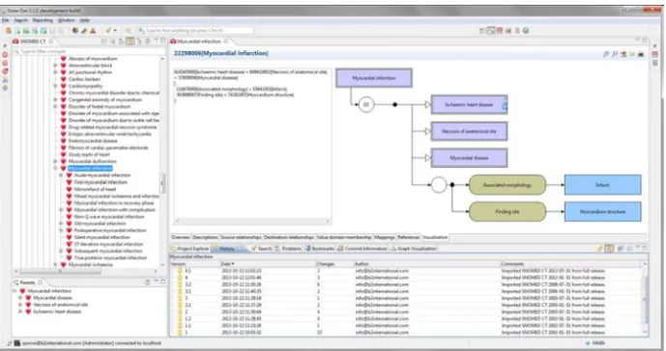The width and height of the screenshot is (666, 351).
Task: Open the Problems view tab
Action: pyautogui.click(x=288, y=249)
